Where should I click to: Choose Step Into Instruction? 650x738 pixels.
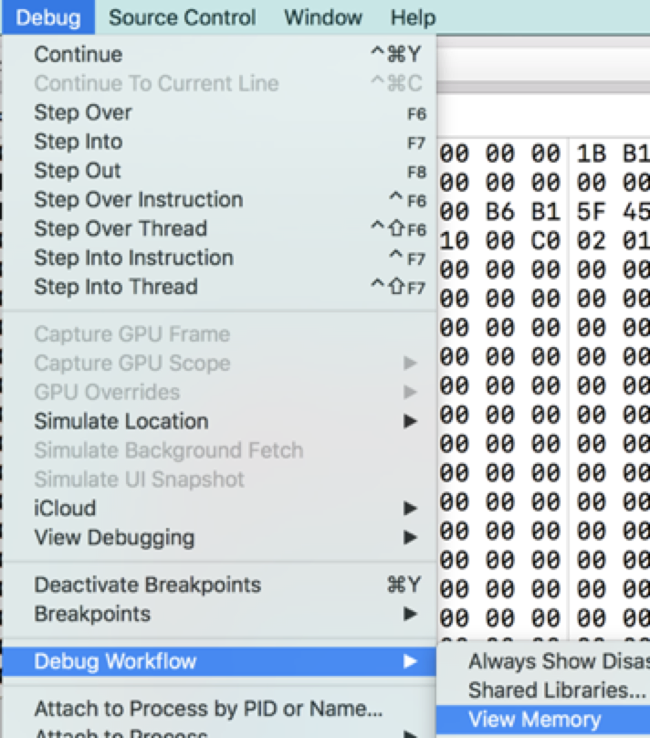pos(219,258)
